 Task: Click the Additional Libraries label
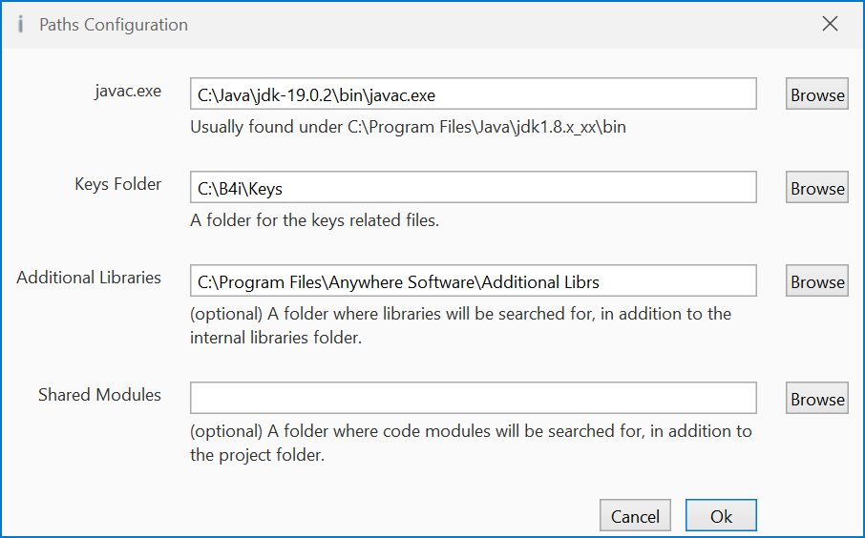tap(89, 278)
